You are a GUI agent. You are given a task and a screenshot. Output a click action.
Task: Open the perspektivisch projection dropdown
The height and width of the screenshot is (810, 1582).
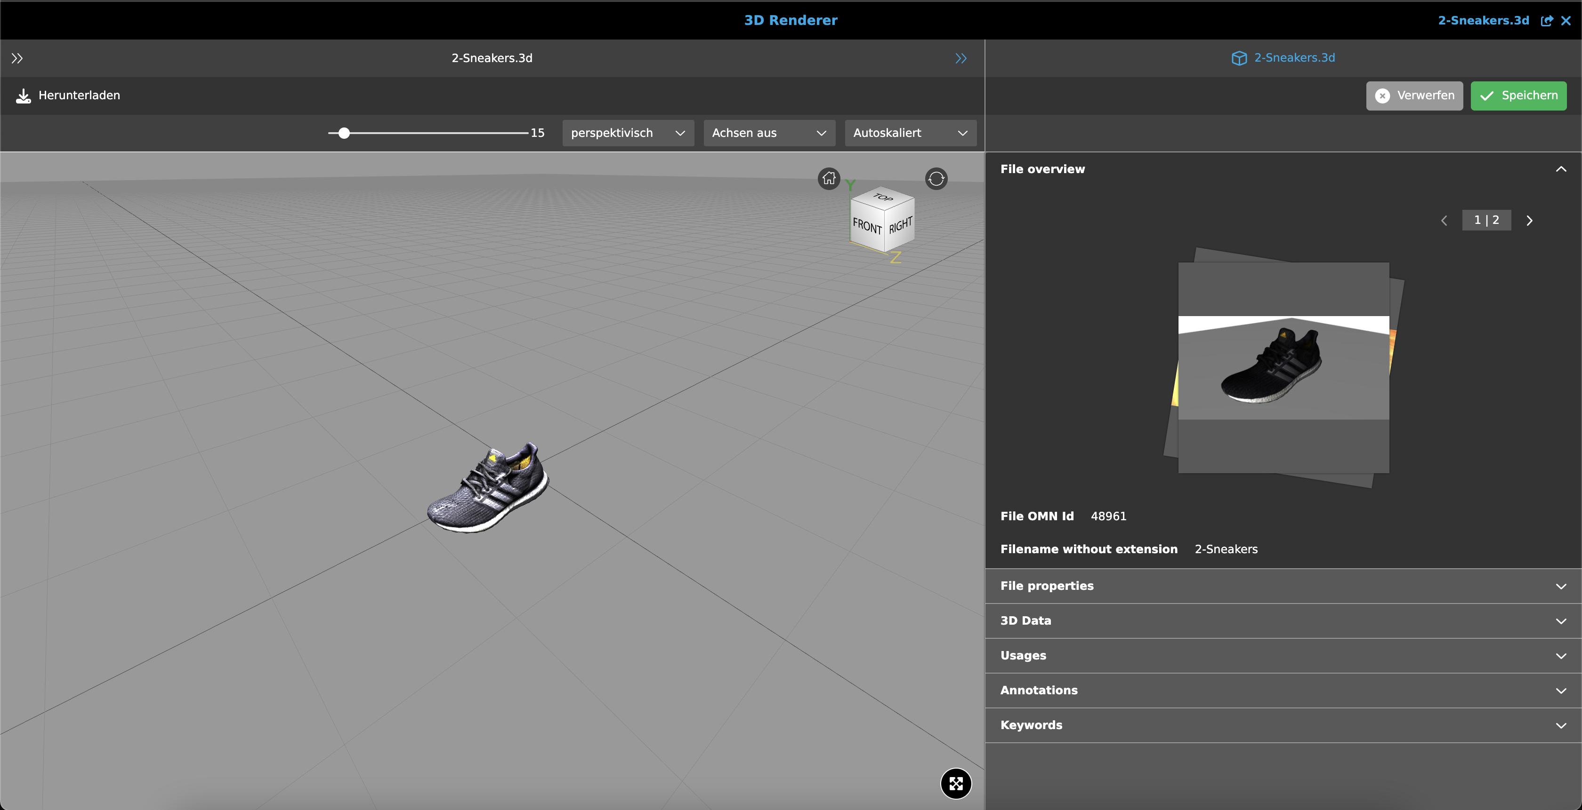click(628, 133)
